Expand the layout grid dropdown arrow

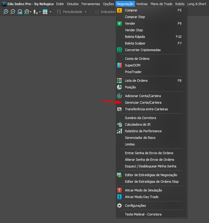(50, 12)
